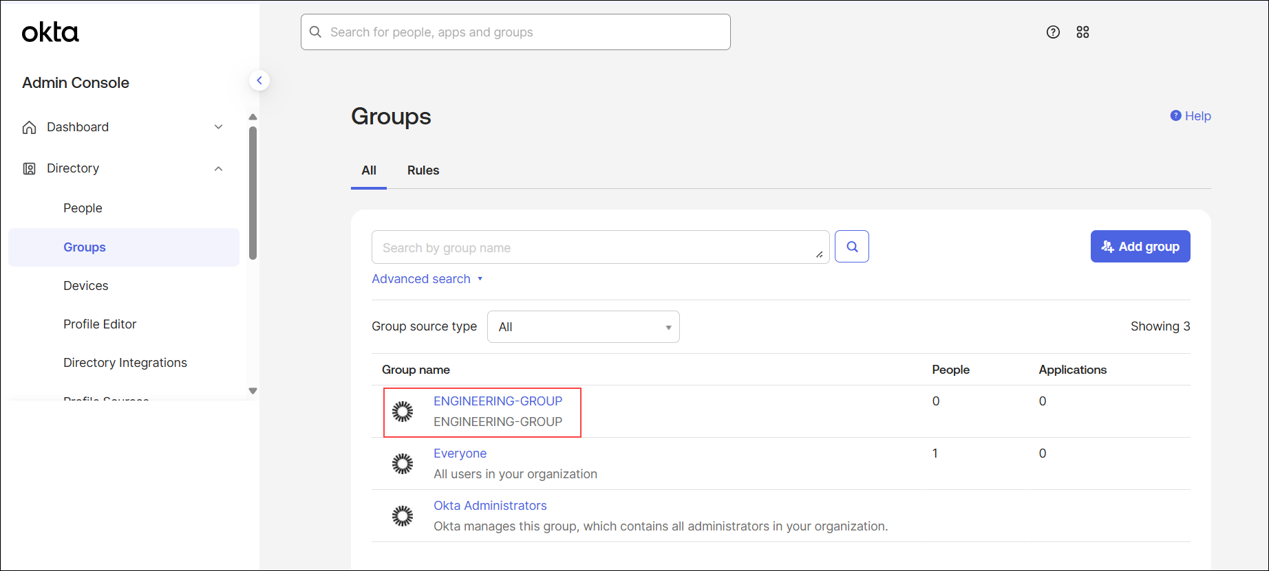Click the okta logo
The image size is (1269, 571).
50,32
